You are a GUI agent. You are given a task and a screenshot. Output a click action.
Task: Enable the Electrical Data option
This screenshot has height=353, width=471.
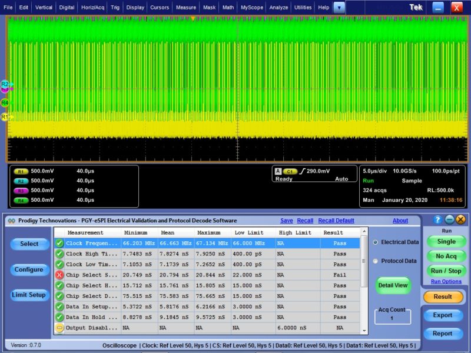376,241
